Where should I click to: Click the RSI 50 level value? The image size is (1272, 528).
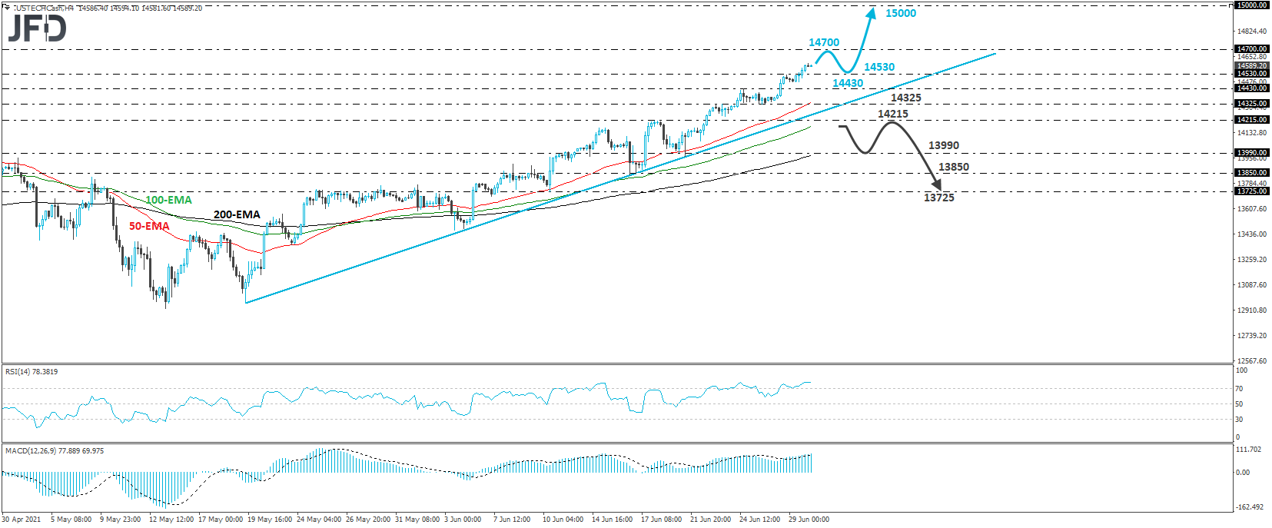[x=1239, y=404]
